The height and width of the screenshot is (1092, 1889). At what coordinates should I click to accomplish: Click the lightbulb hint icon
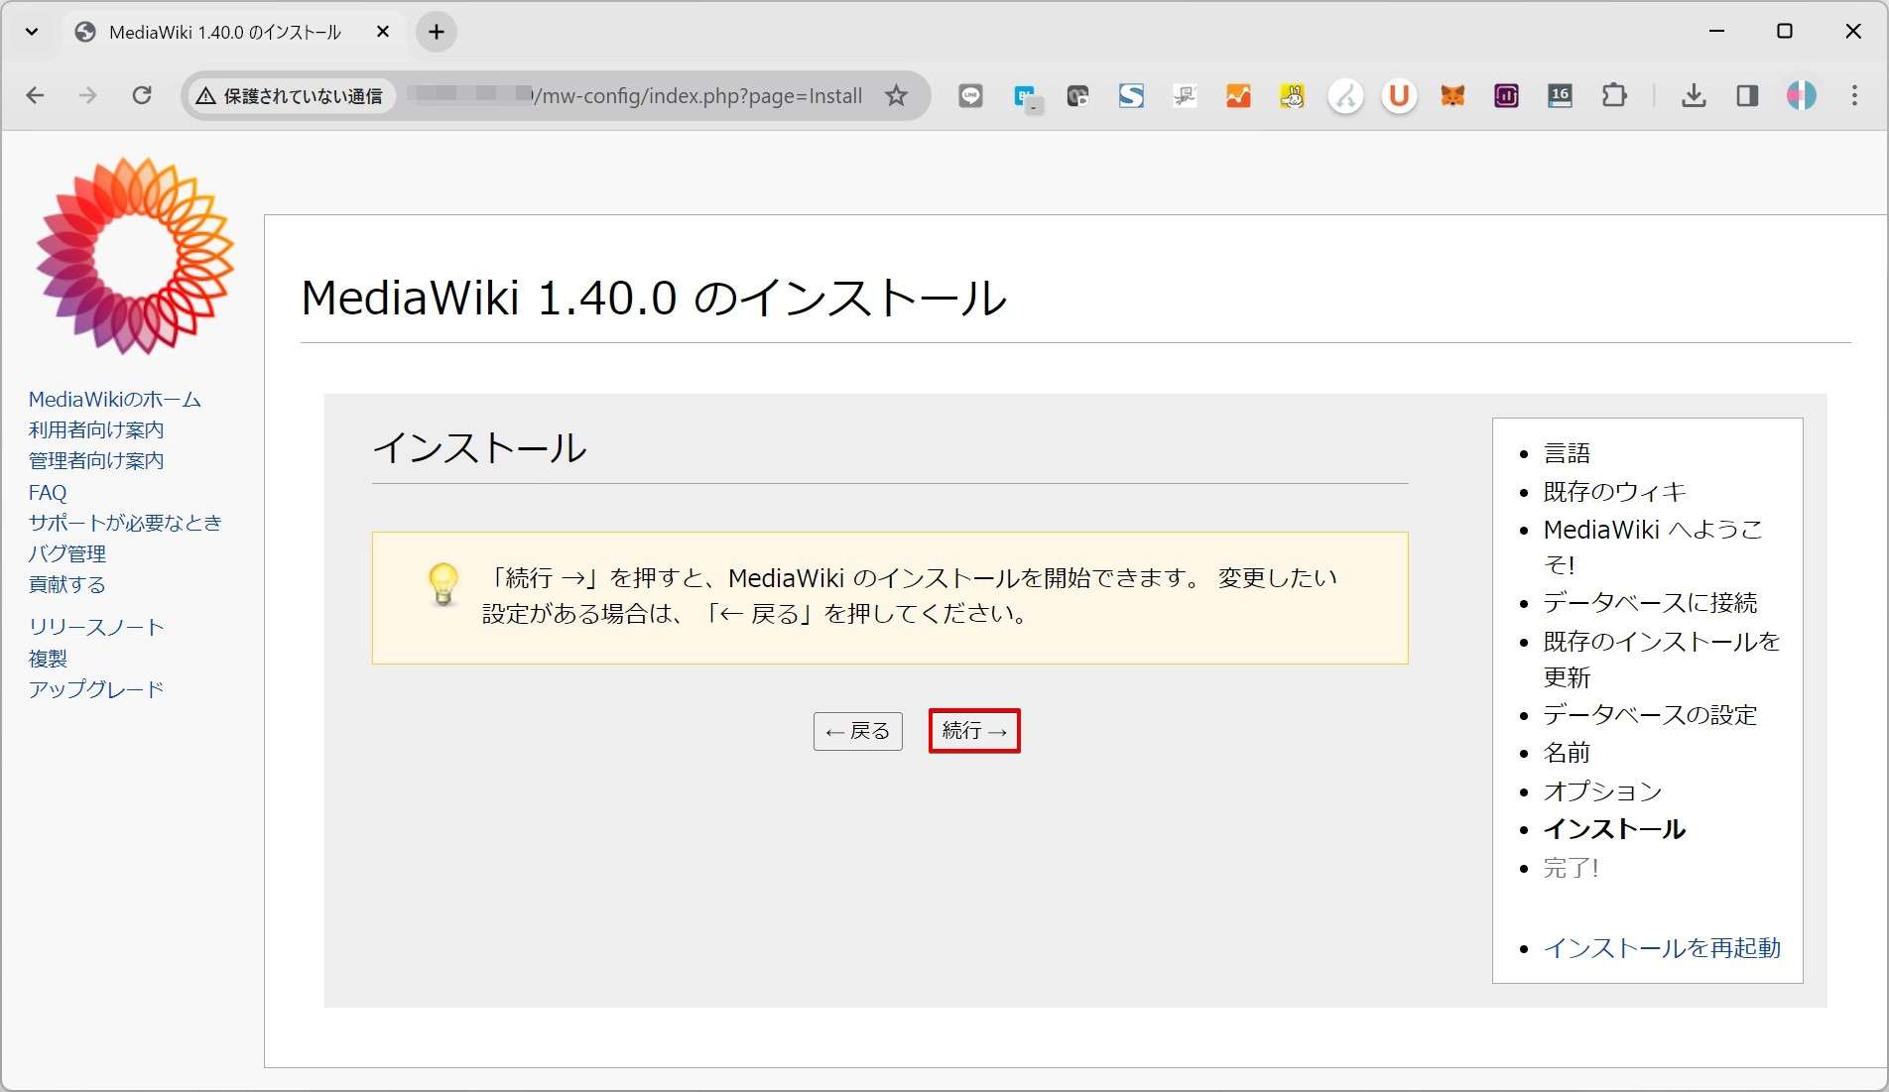pyautogui.click(x=443, y=583)
